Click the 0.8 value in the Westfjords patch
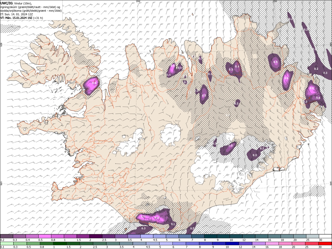The height and width of the screenshot is (249, 332). (x=94, y=83)
